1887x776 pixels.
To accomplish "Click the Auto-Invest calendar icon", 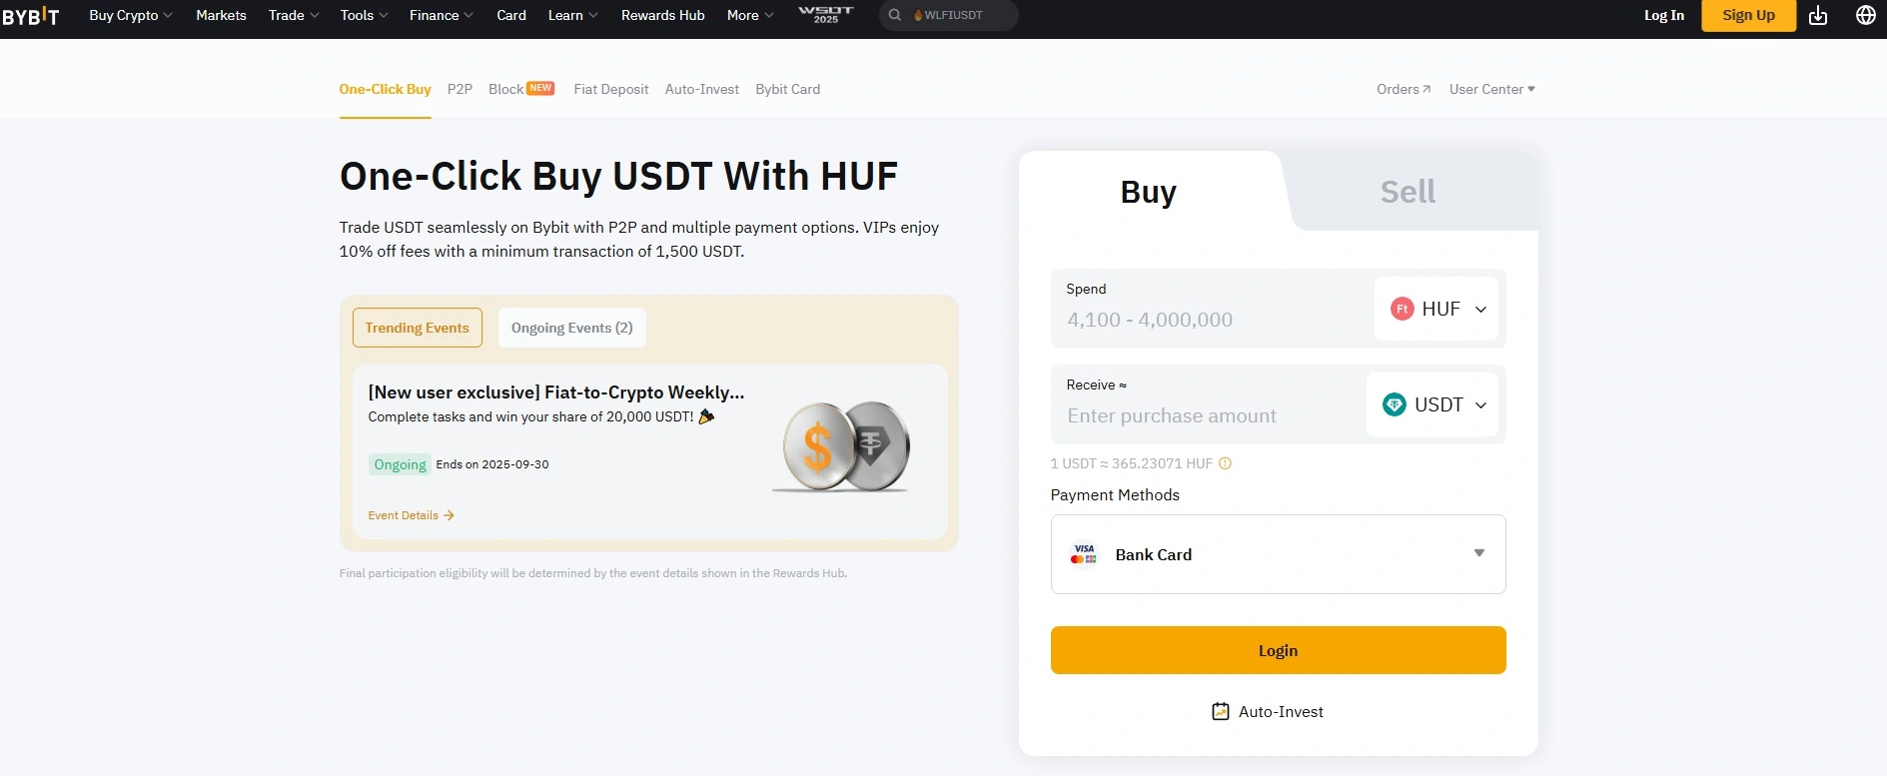I will (x=1220, y=711).
